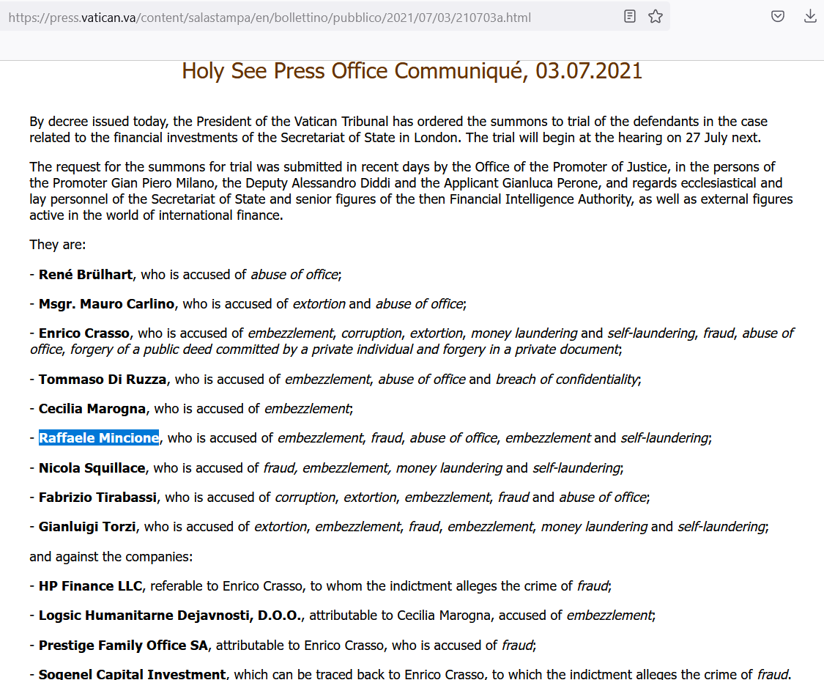Click the name Enrico Crasso in bold

pos(84,333)
